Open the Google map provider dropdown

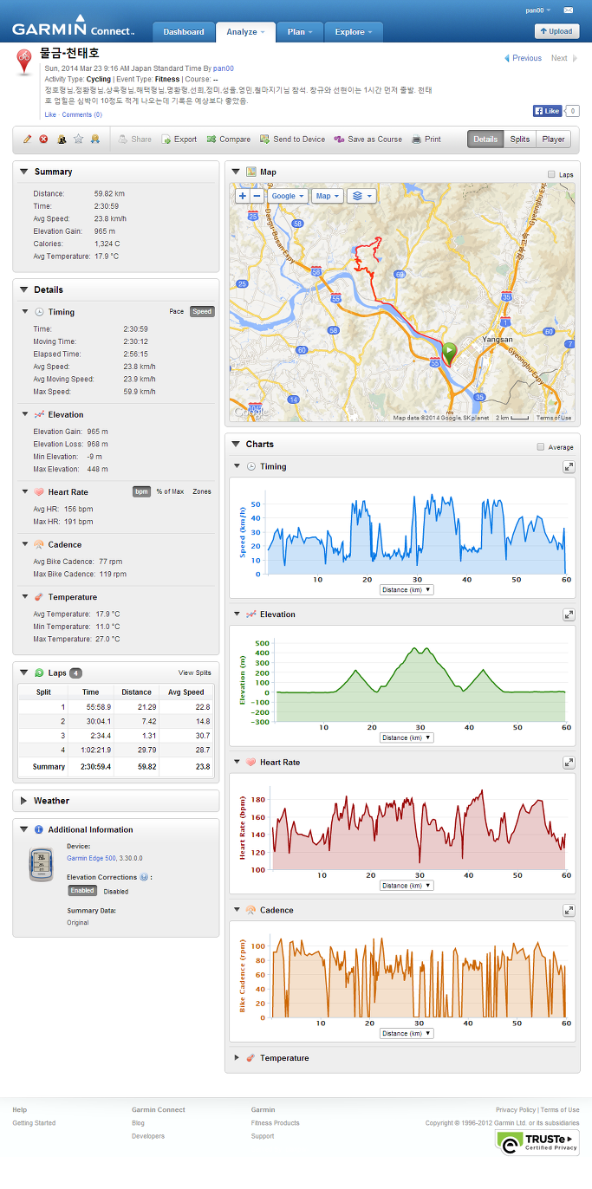pyautogui.click(x=288, y=196)
